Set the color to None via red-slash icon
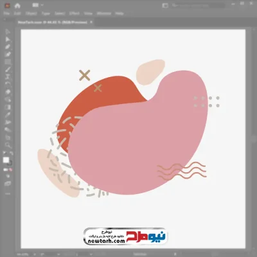This screenshot has height=257, width=257. click(11, 170)
